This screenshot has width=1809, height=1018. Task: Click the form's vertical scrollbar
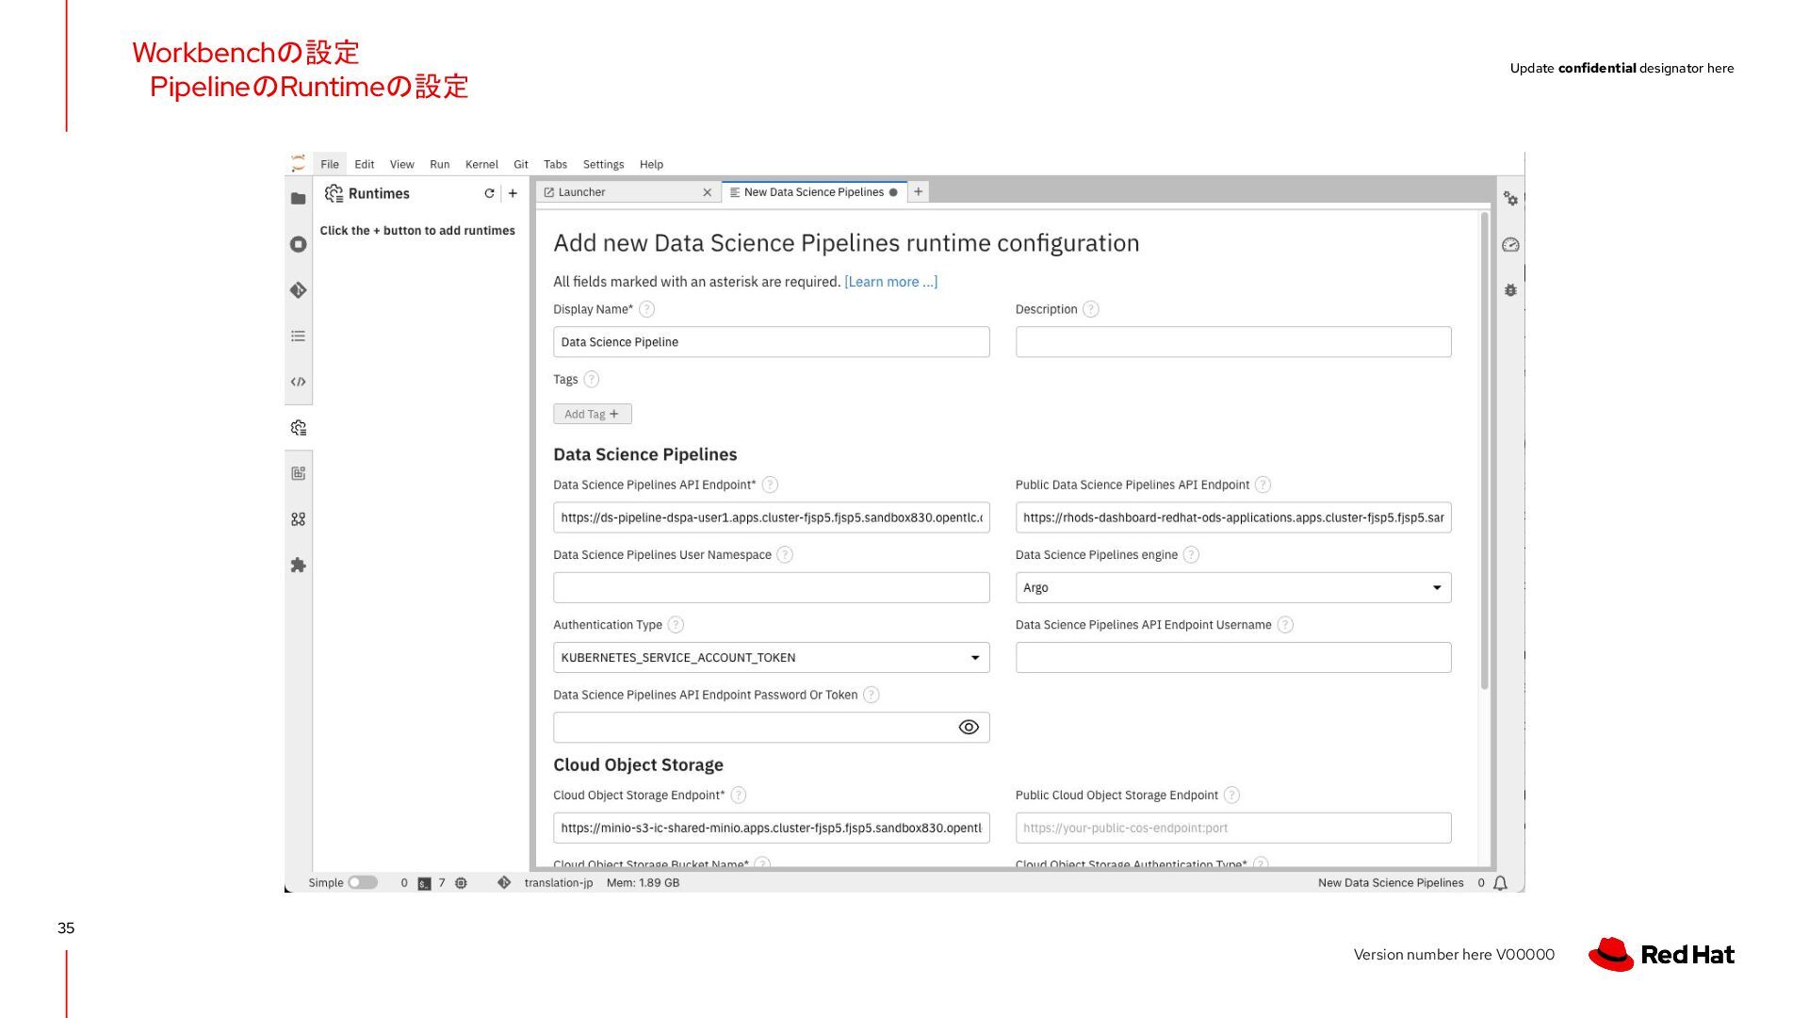1484,452
